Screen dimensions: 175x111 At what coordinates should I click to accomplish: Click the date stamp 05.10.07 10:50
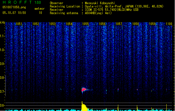coord(14,13)
